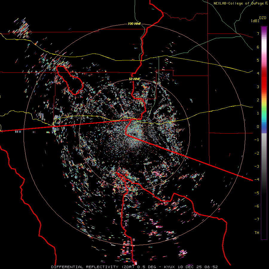Click the 6 scale value

pyautogui.click(x=258, y=47)
